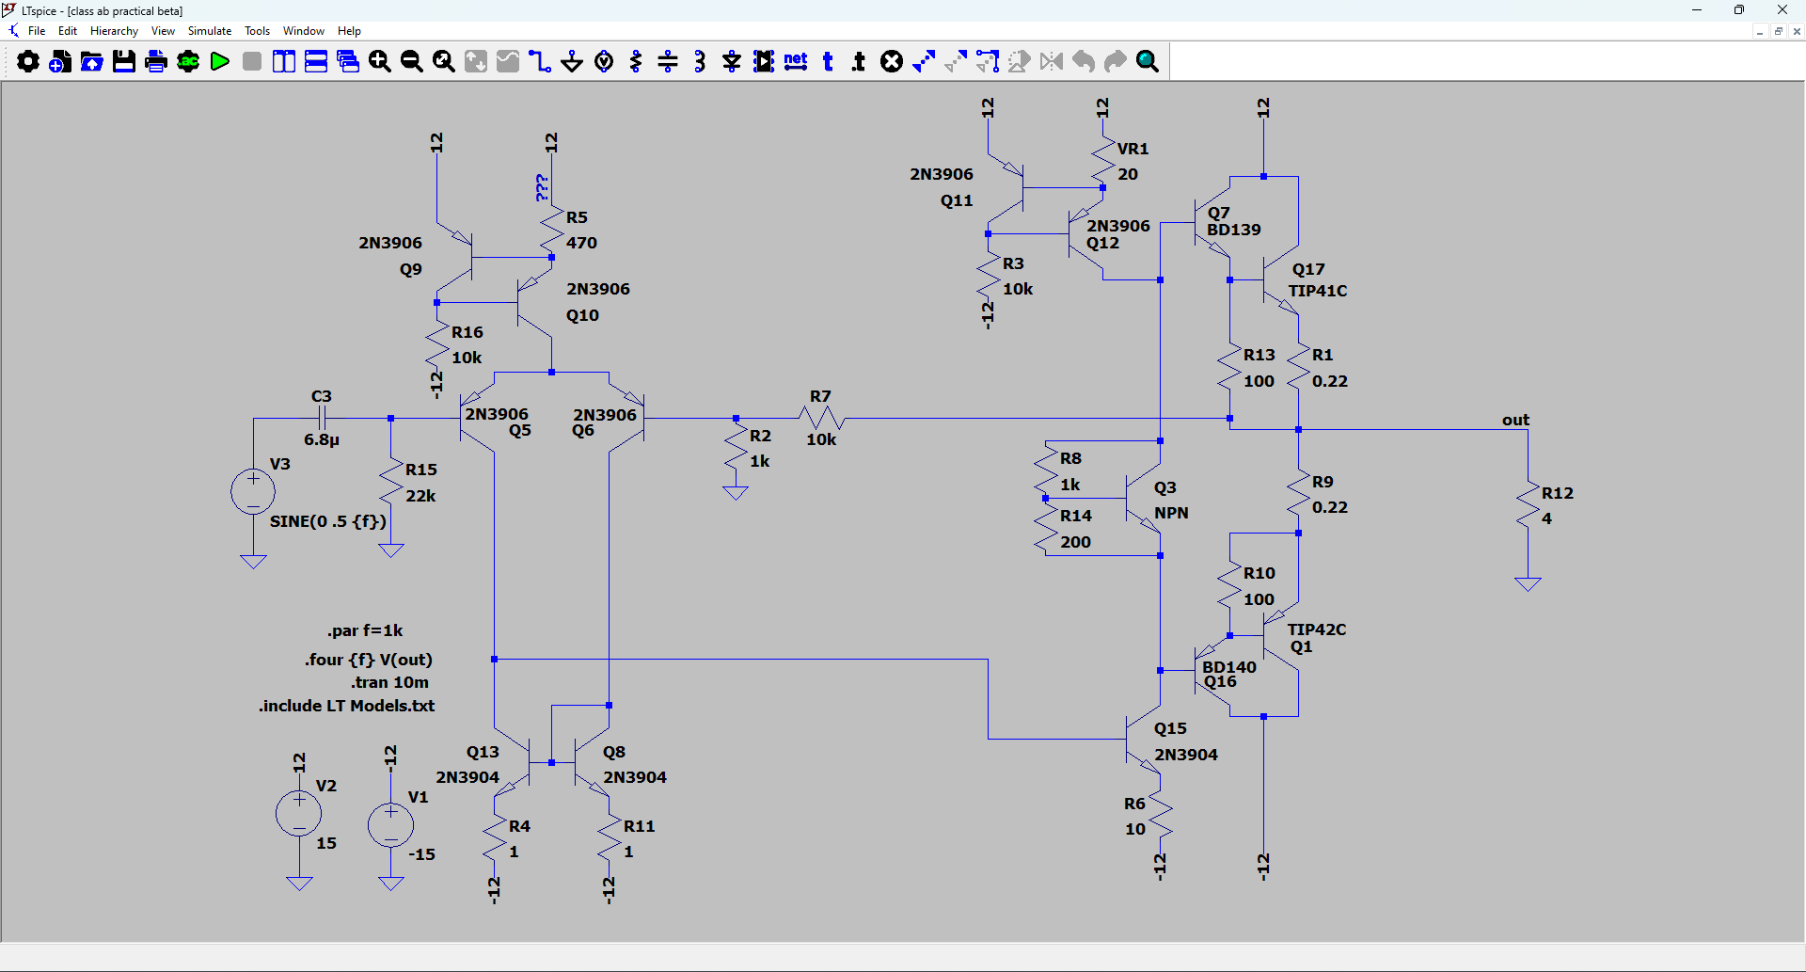Select voltage source V3 symbol
Image resolution: width=1806 pixels, height=972 pixels.
point(253,492)
